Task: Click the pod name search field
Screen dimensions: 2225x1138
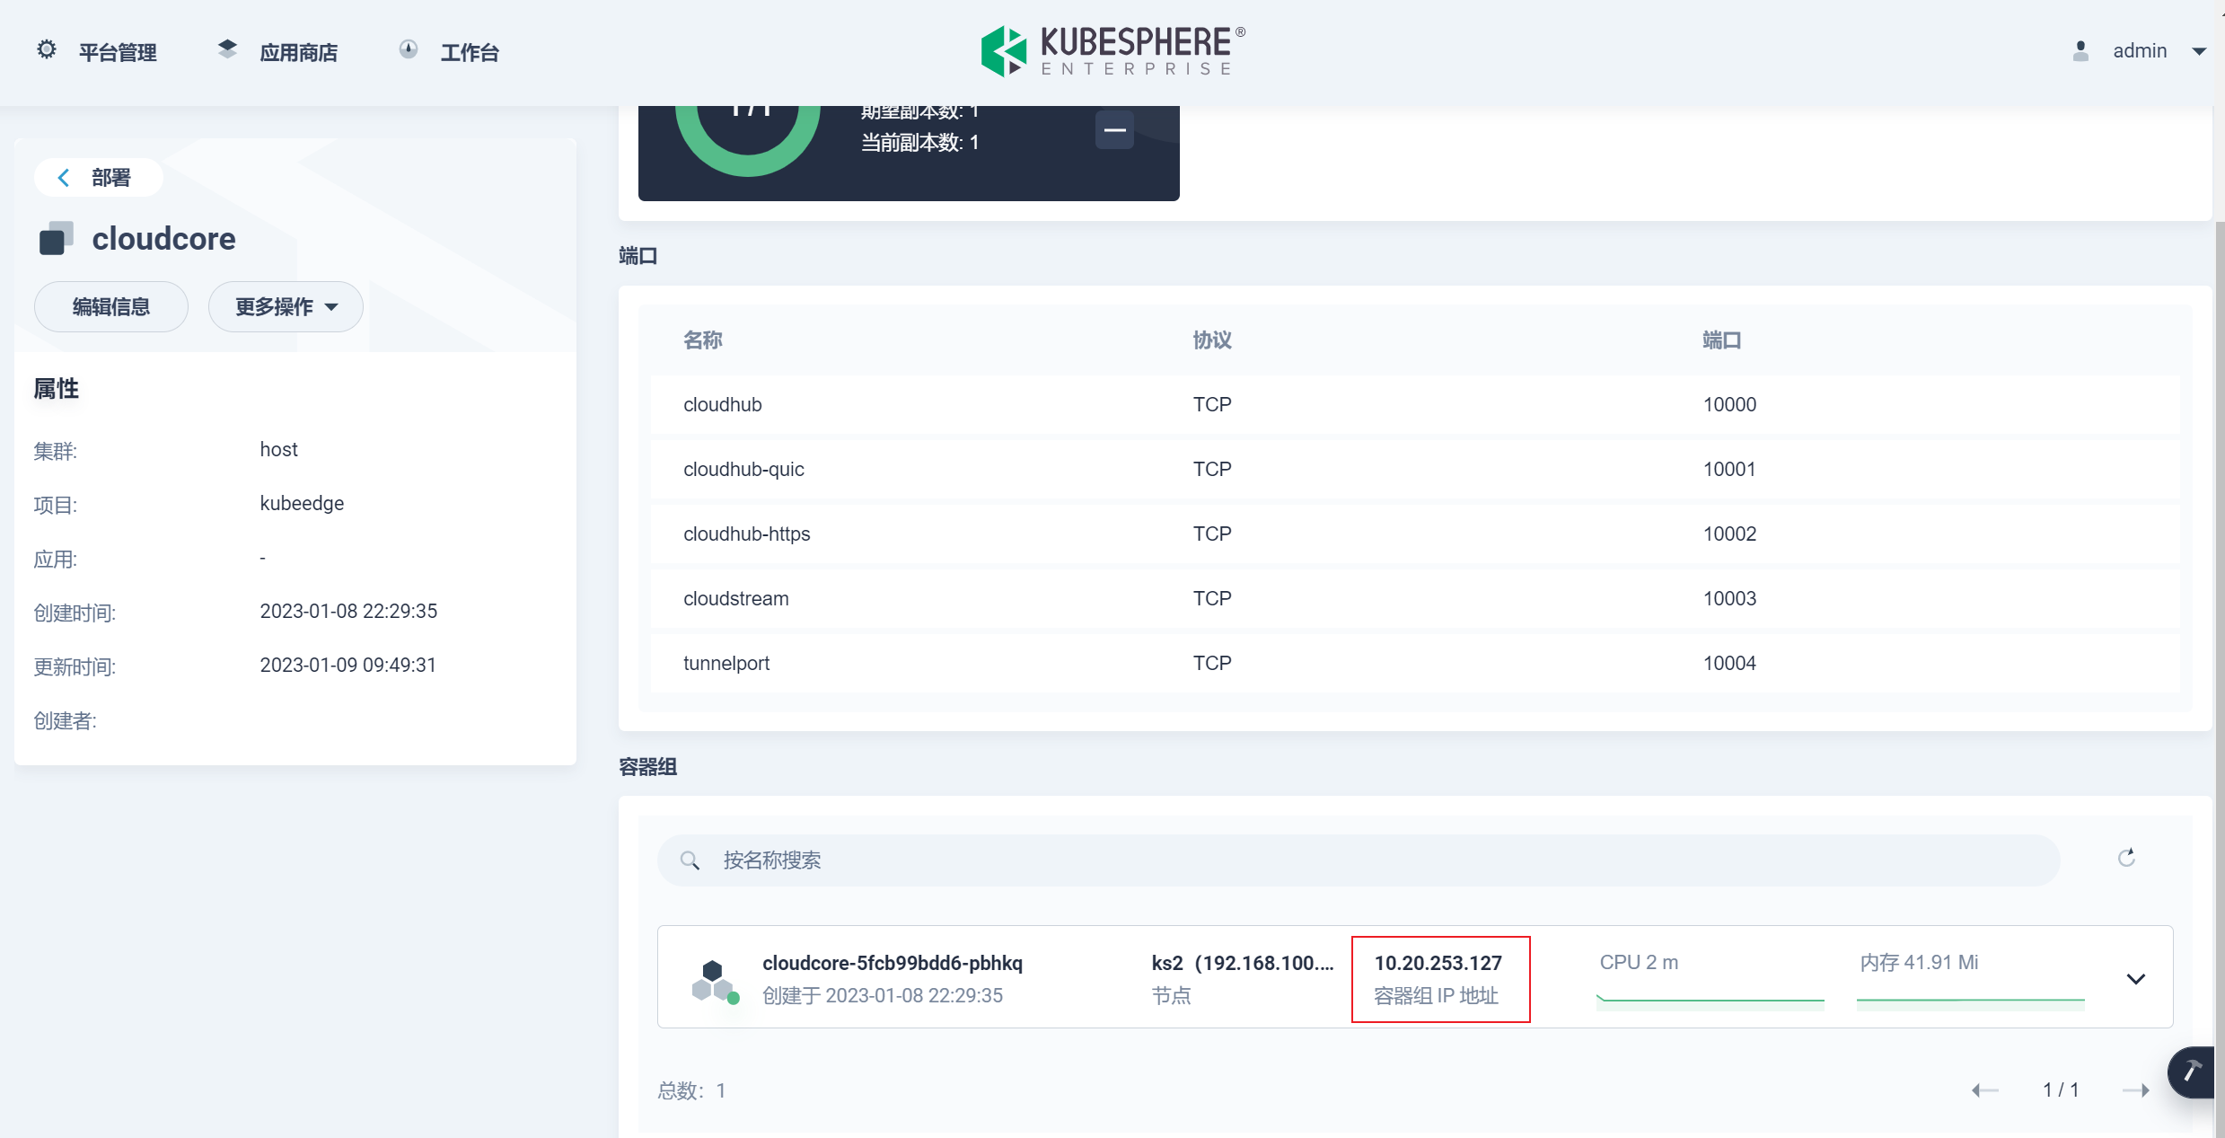Action: [1347, 860]
